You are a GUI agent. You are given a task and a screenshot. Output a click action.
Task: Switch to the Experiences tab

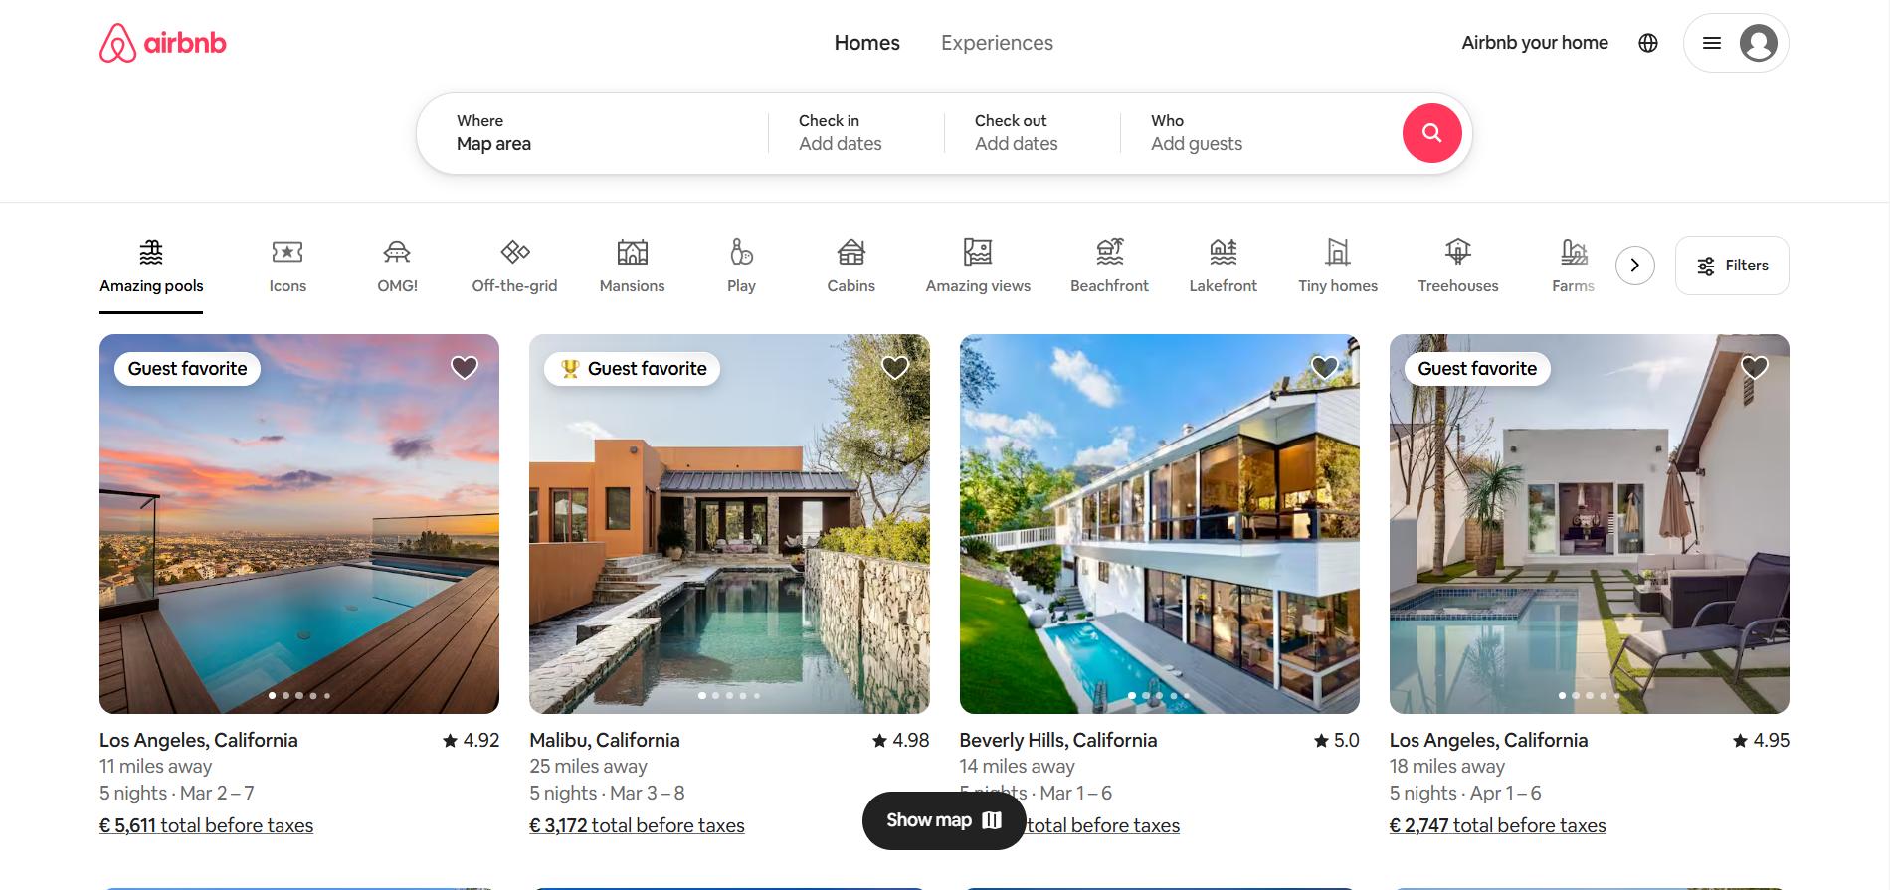click(x=997, y=43)
